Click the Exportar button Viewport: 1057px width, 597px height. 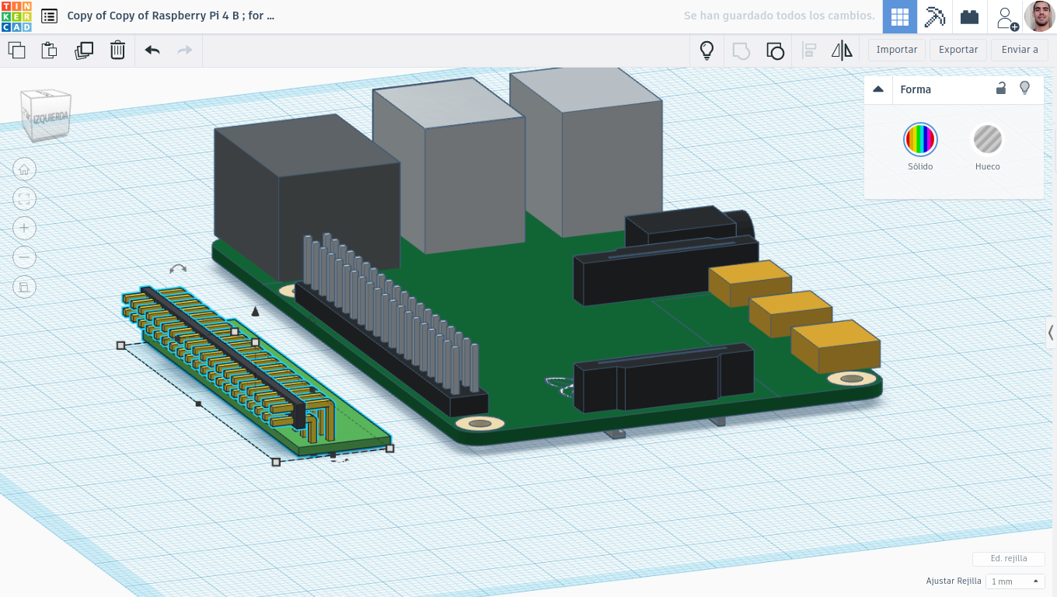click(958, 50)
